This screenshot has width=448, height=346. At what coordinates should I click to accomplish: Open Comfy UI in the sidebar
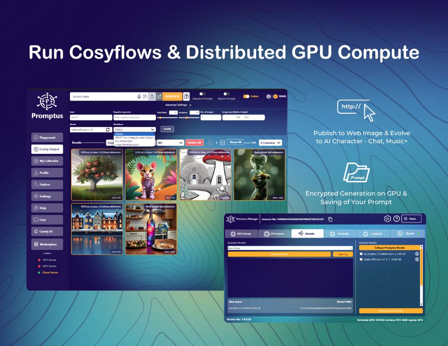point(47,231)
